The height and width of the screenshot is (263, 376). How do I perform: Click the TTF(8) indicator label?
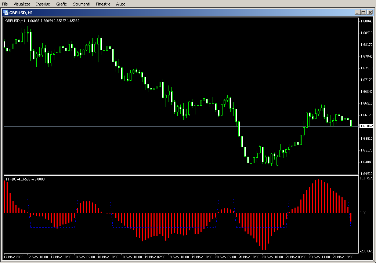tap(25, 179)
